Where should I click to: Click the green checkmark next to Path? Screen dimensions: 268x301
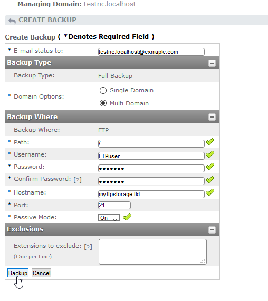pos(210,142)
